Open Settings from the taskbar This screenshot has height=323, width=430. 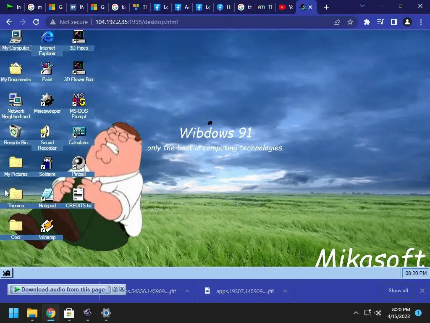(106, 313)
